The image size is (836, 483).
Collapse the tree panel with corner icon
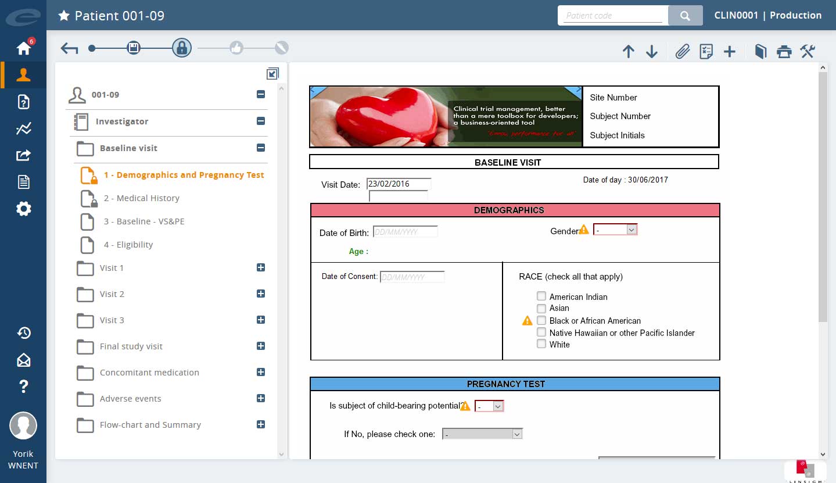pyautogui.click(x=272, y=74)
